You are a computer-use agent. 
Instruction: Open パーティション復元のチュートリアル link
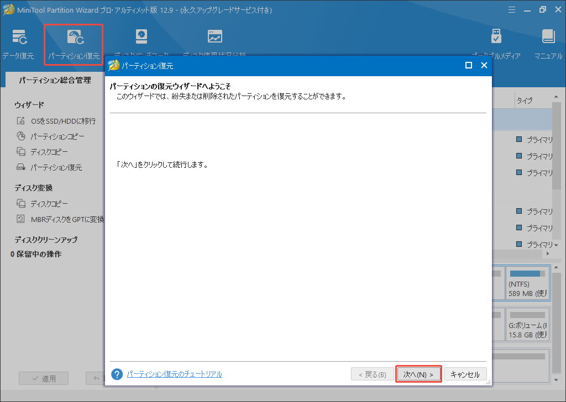(x=174, y=374)
